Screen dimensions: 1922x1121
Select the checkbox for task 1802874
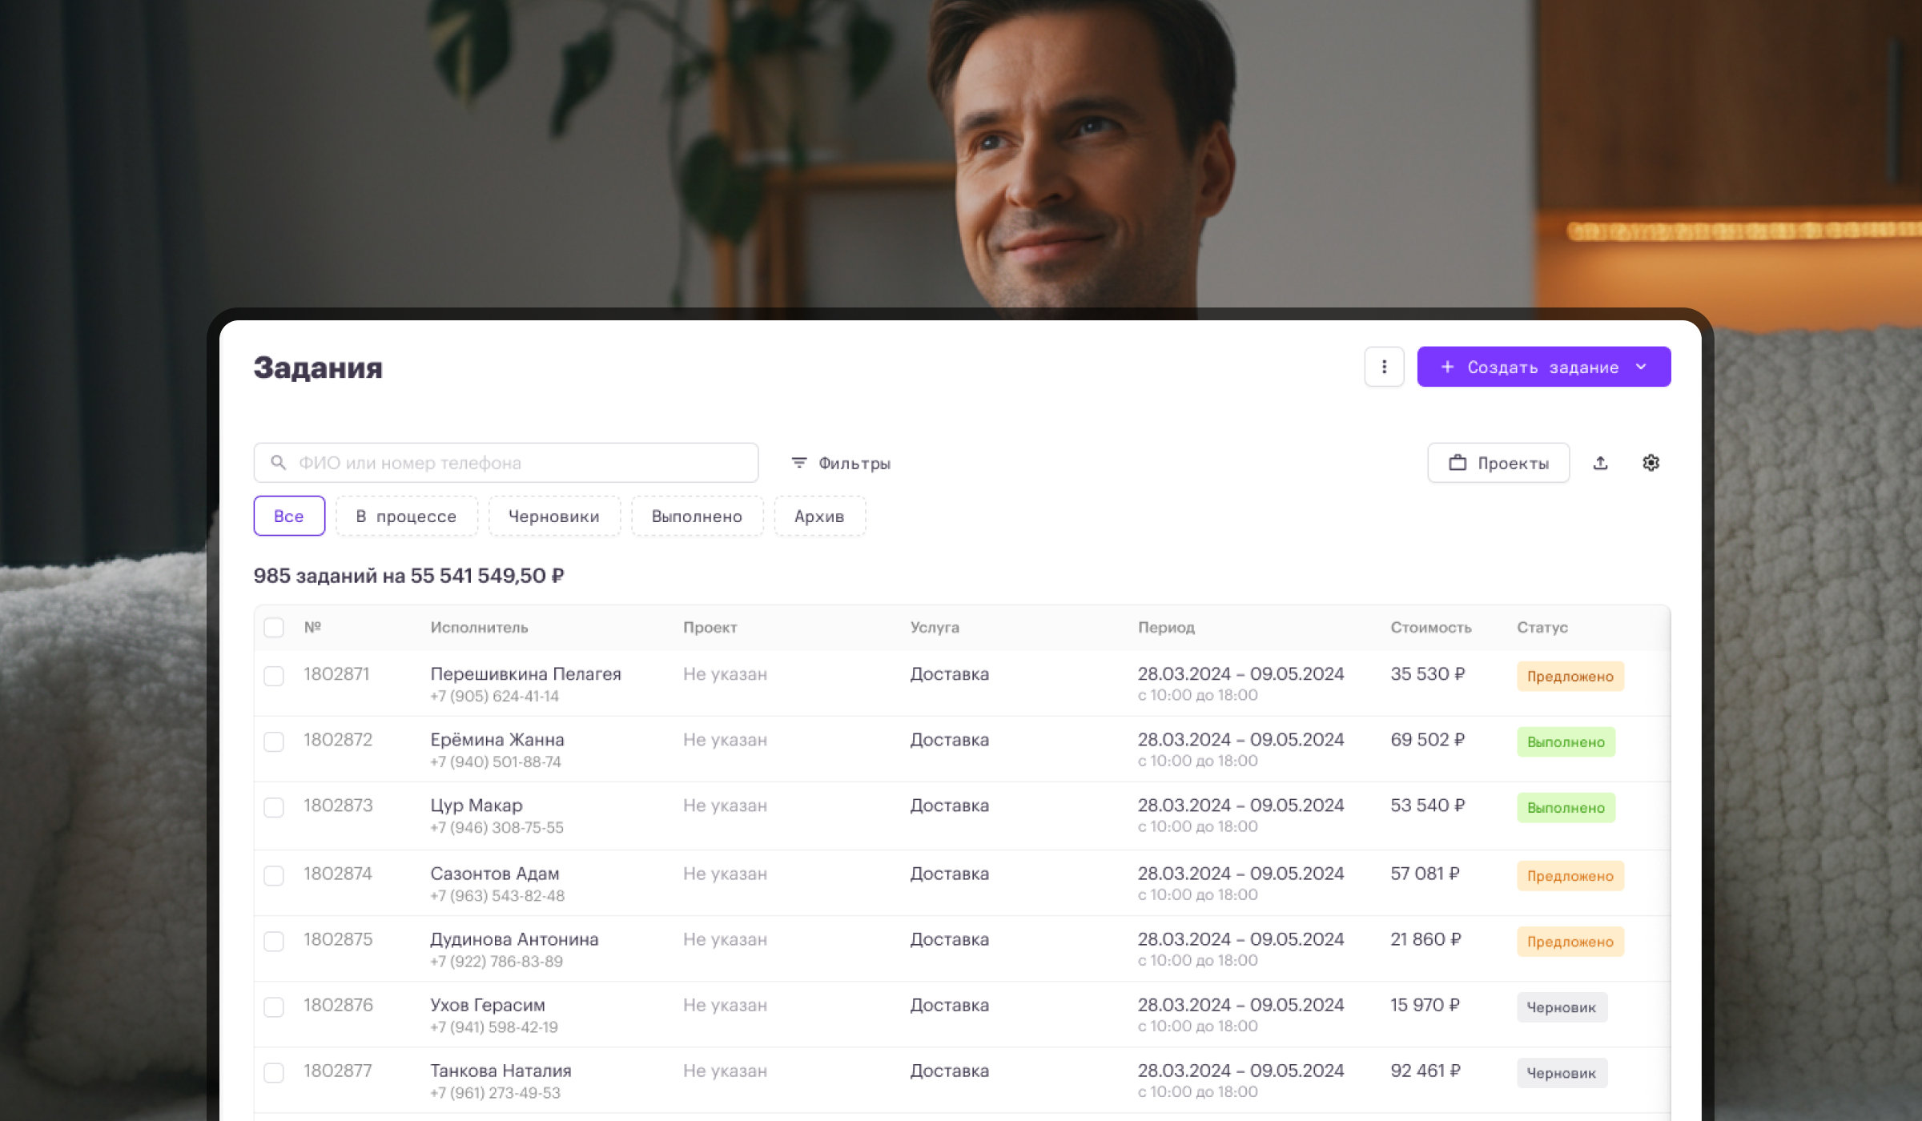tap(274, 875)
